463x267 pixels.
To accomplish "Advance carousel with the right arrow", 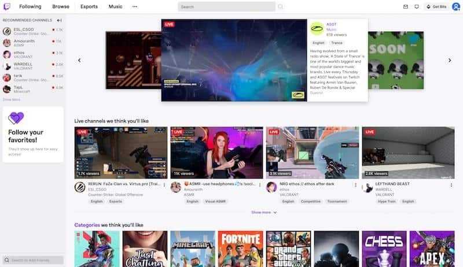I will coord(450,61).
